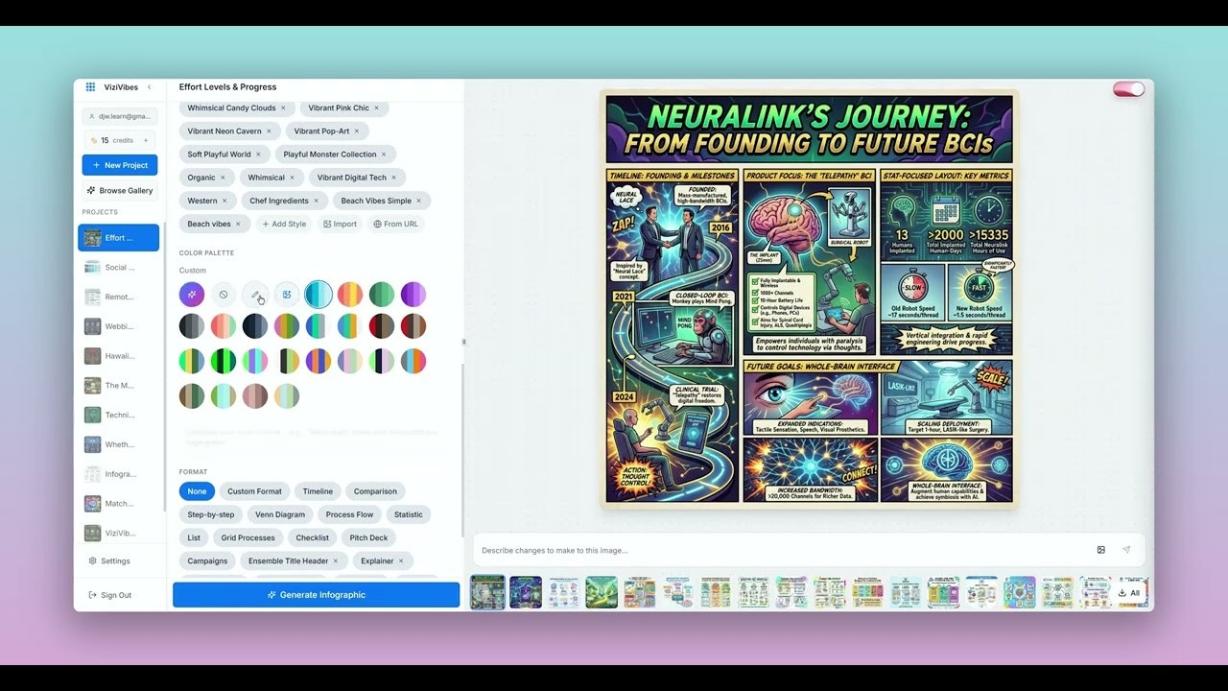This screenshot has width=1228, height=691.
Task: Open the Remot... project
Action: [x=119, y=297]
